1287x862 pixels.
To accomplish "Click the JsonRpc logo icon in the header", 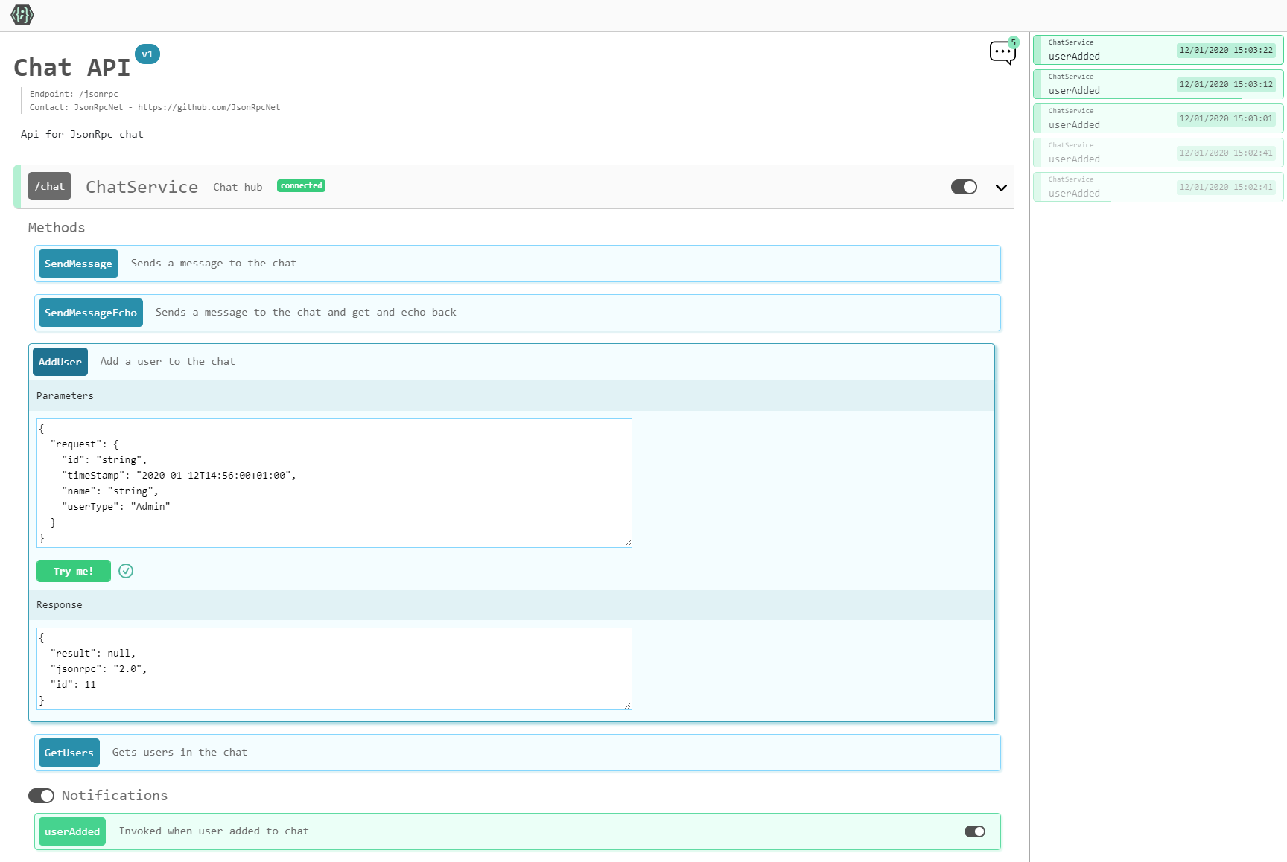I will pyautogui.click(x=22, y=15).
